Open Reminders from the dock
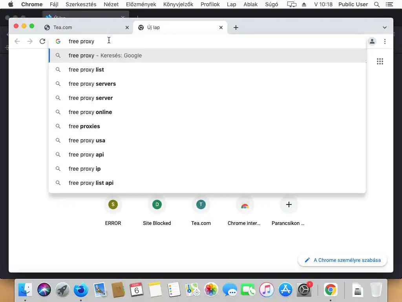Viewport: 402px width, 302px height. coord(174,290)
